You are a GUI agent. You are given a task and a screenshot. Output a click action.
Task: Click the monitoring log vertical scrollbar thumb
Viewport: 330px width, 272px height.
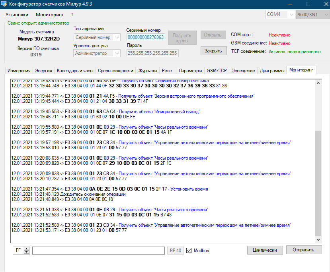318,183
